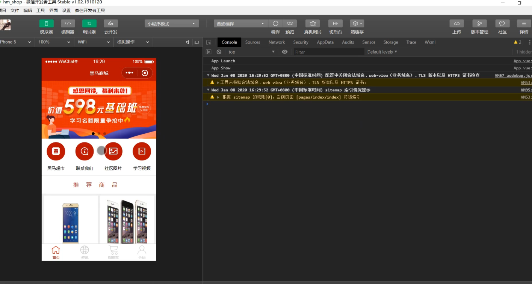Toggle the console sidebar icon

(209, 52)
